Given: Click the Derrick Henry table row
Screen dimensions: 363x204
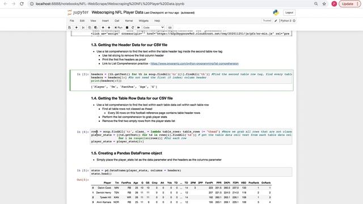Looking at the screenshot, I should click(181, 193).
